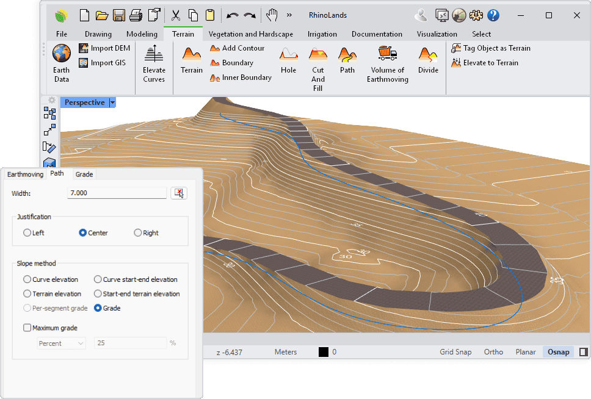Activate the Cut And Fill tool
This screenshot has width=591, height=399.
tap(317, 63)
